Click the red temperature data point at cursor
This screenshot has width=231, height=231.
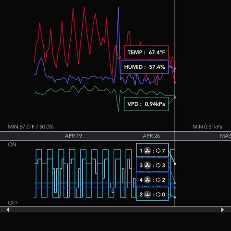click(x=175, y=83)
